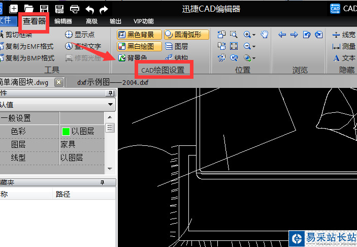
Task: Click the green color swatch in 色彩 row
Action: 66,132
